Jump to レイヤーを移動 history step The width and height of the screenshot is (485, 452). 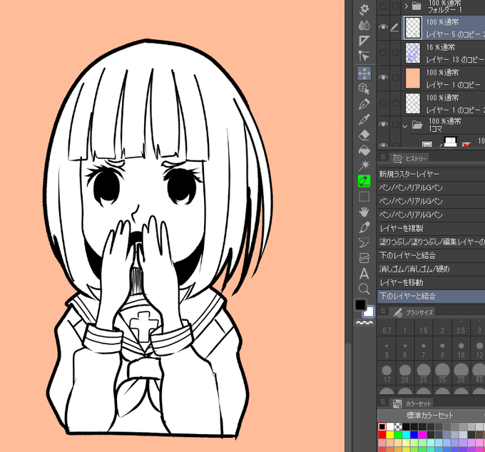432,282
